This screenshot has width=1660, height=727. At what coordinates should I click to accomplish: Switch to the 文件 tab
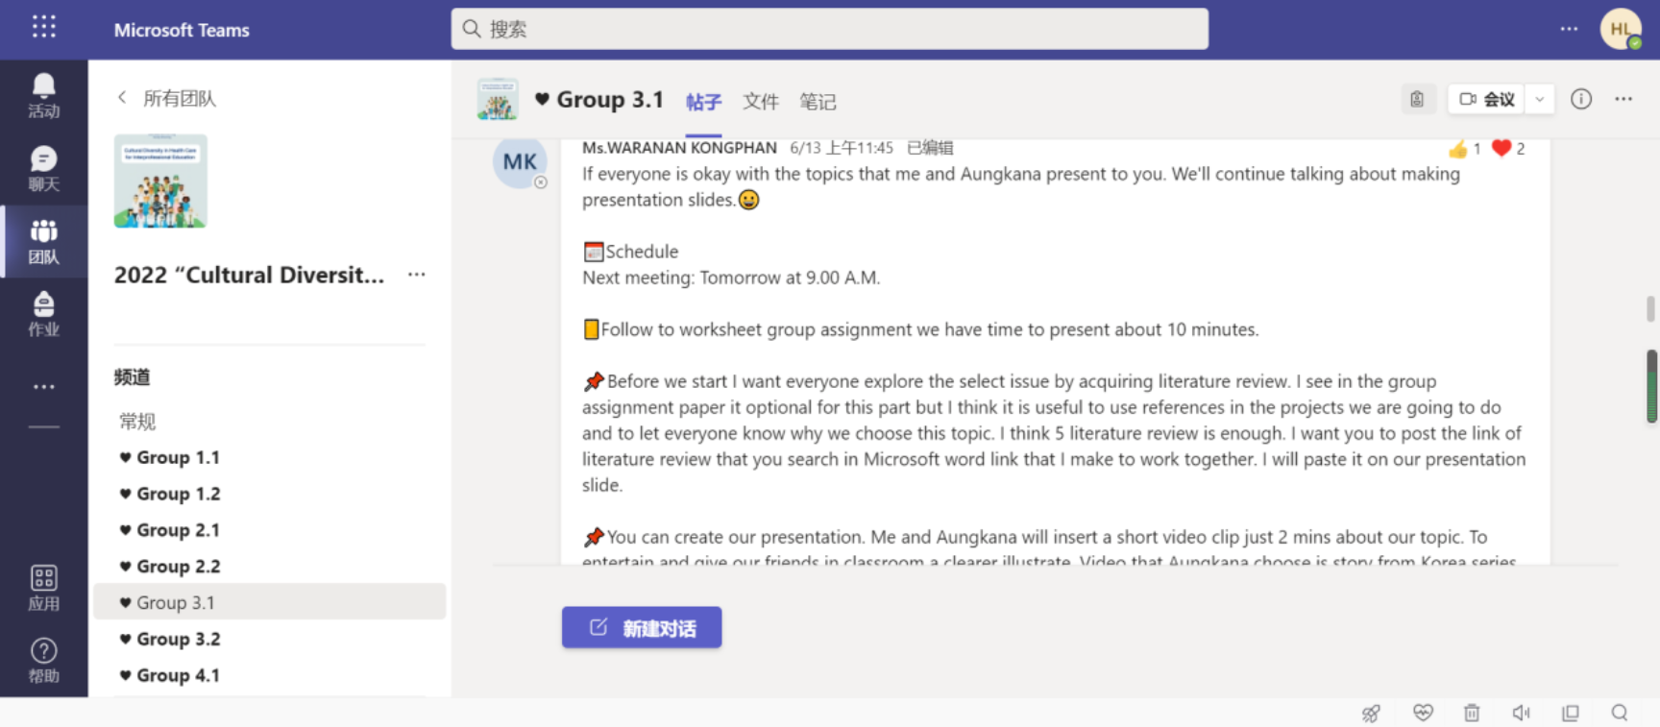(x=760, y=101)
